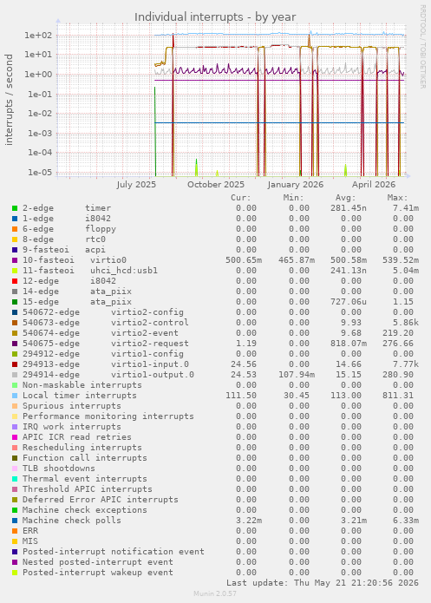Image resolution: width=431 pixels, height=603 pixels.
Task: Click the light blue swatch for Local timer interrupts
Action: [x=15, y=396]
